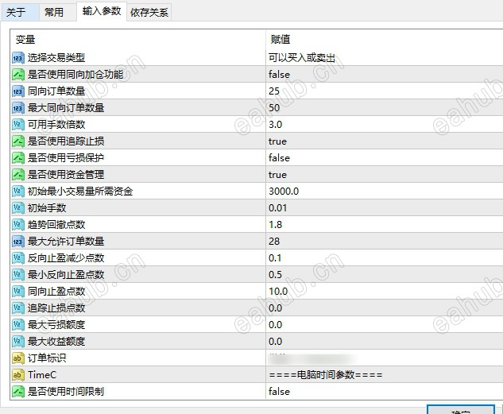Click the 赋值 column header
The width and height of the screenshot is (503, 414).
coord(281,39)
